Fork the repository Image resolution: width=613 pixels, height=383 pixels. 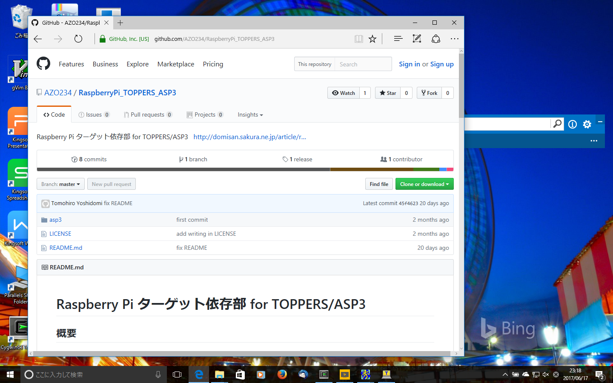click(x=429, y=93)
